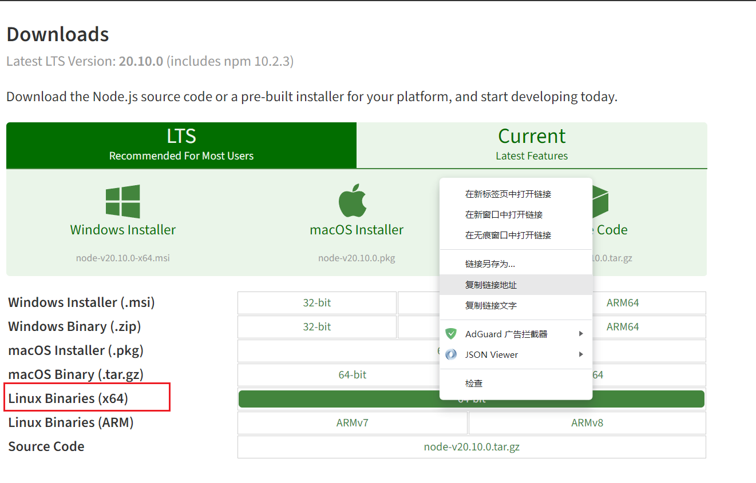
Task: Click the AdGuard shield icon in menu
Action: click(x=451, y=334)
